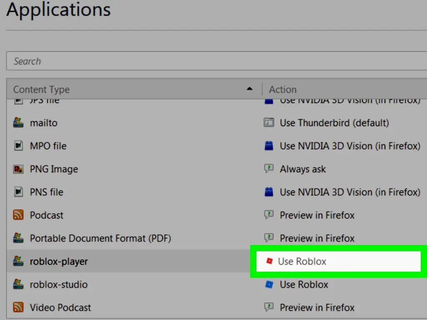
Task: Open the Preview in Firefox action for Podcast
Action: [x=317, y=215]
